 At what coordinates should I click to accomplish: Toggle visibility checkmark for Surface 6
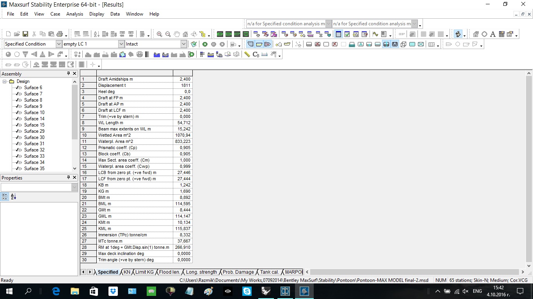[x=17, y=88]
